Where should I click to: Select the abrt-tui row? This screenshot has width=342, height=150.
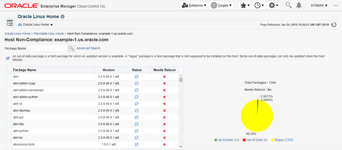click(92, 138)
